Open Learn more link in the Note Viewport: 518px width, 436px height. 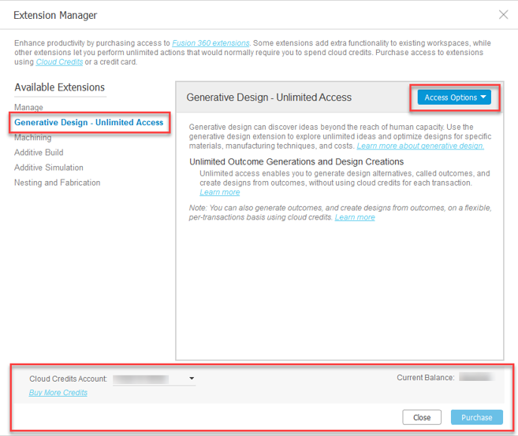tap(355, 217)
